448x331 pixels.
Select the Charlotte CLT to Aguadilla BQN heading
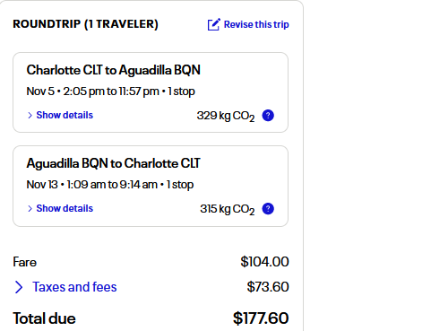tap(113, 70)
